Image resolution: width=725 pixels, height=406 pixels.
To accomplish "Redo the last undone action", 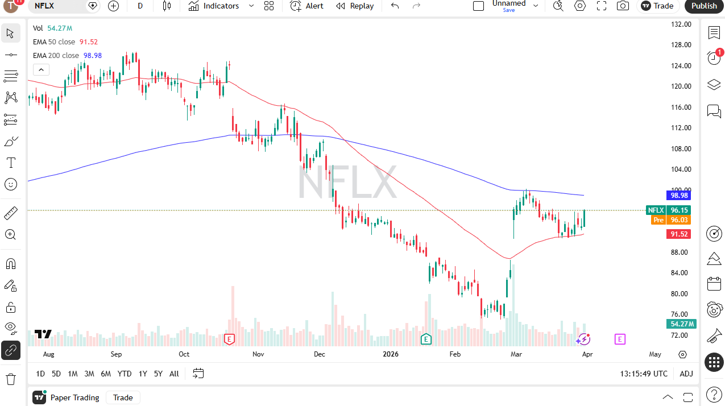I will tap(416, 6).
